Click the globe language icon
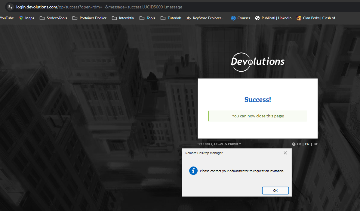The image size is (360, 211). pos(294,144)
